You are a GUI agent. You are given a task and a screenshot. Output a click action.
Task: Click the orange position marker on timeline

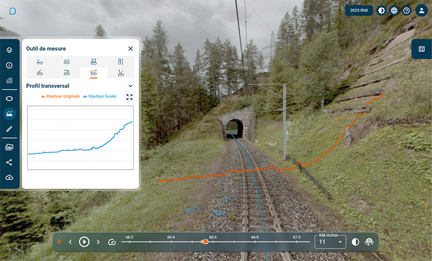point(206,241)
